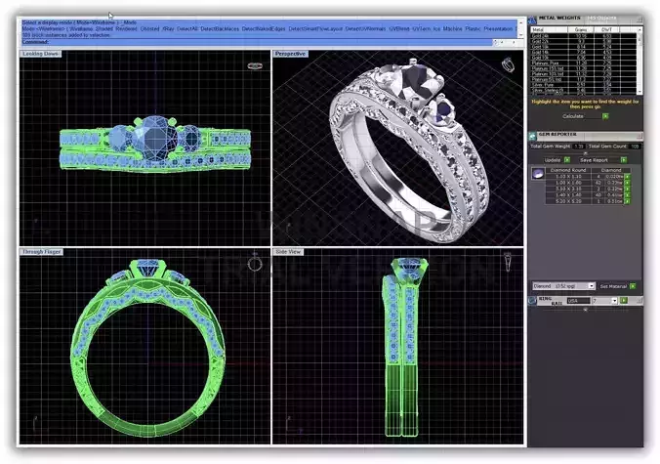The width and height of the screenshot is (660, 464).
Task: Collapse the Ring Rail panel corner button
Action: [x=639, y=300]
